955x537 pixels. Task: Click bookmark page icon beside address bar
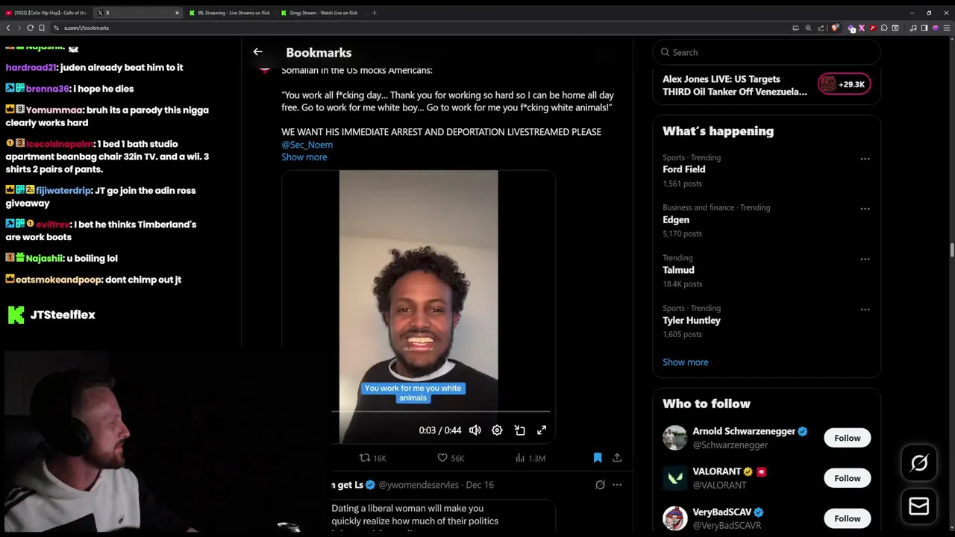pos(42,28)
